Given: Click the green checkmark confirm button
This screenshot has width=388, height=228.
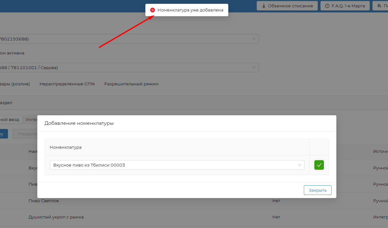Looking at the screenshot, I should (x=319, y=165).
